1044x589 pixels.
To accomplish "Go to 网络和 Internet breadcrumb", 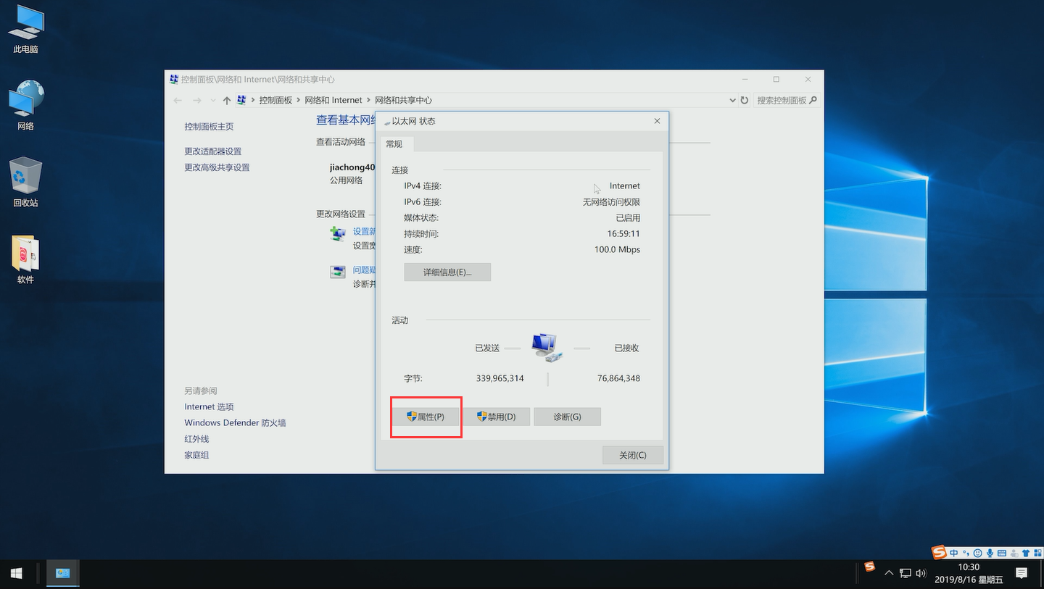I will 333,100.
